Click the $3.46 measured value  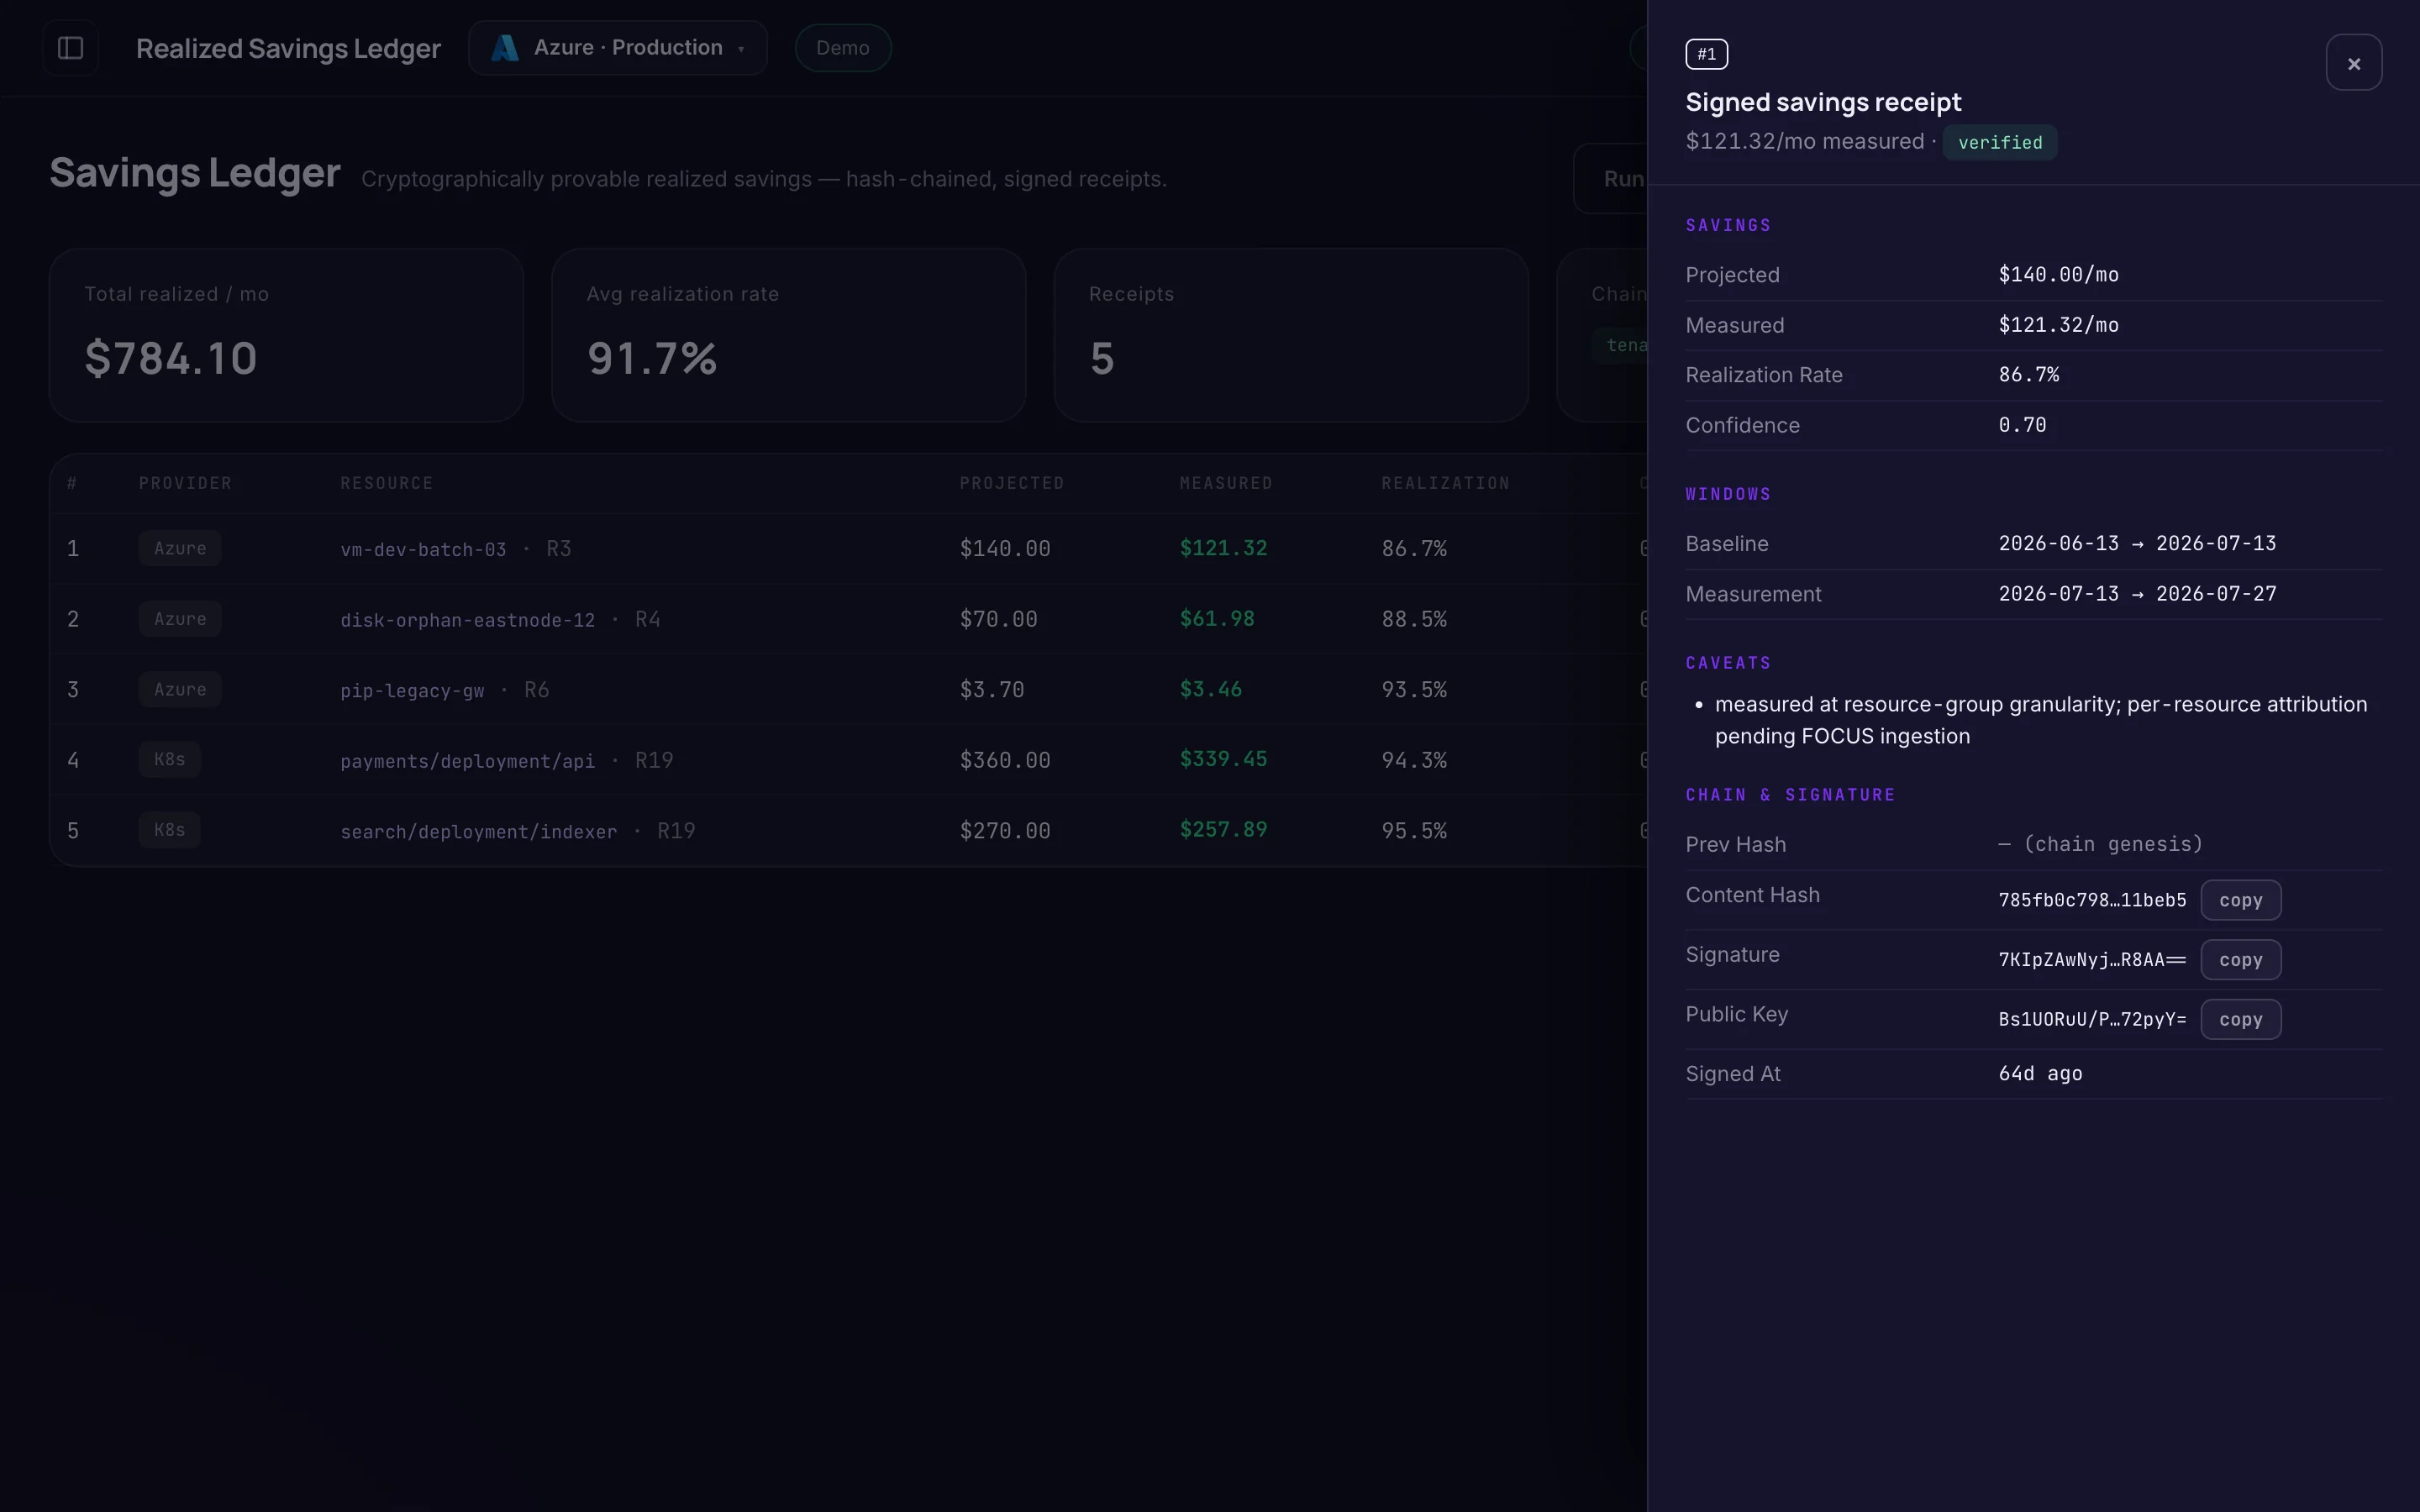click(1210, 689)
